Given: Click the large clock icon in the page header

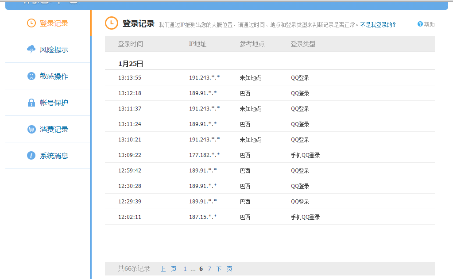Looking at the screenshot, I should pyautogui.click(x=112, y=23).
